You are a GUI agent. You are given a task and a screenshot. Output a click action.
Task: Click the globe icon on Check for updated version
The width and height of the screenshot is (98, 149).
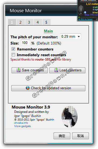click(x=28, y=88)
